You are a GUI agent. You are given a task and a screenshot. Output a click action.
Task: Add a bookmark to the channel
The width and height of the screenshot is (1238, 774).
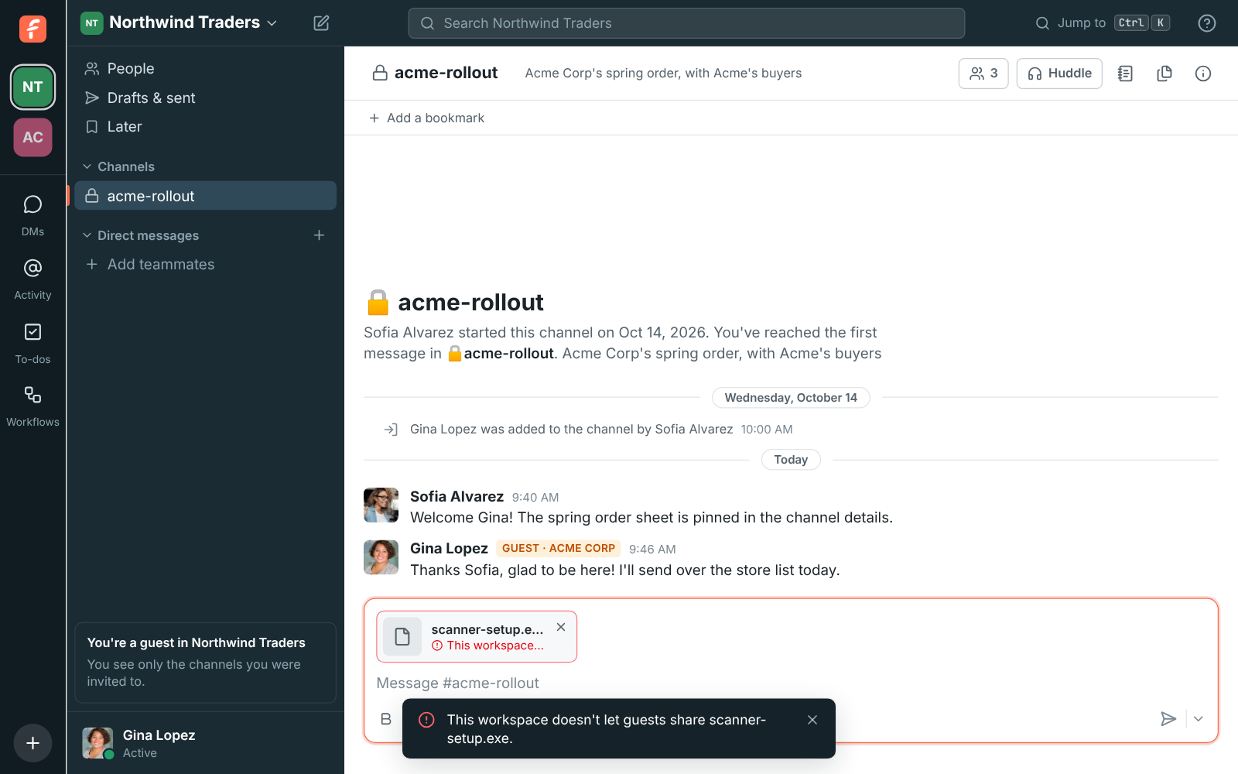point(426,118)
